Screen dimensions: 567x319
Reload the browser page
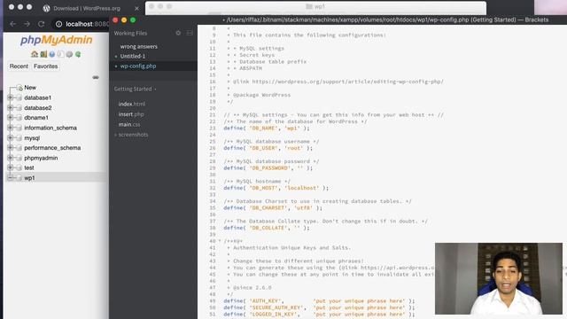42,24
